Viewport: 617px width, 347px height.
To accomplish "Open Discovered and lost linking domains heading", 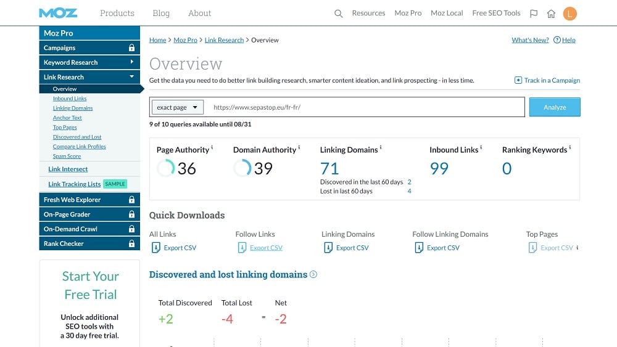I will pyautogui.click(x=228, y=274).
